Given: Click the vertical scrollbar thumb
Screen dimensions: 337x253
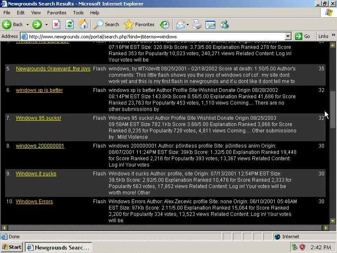Looking at the screenshot, I should 333,110.
